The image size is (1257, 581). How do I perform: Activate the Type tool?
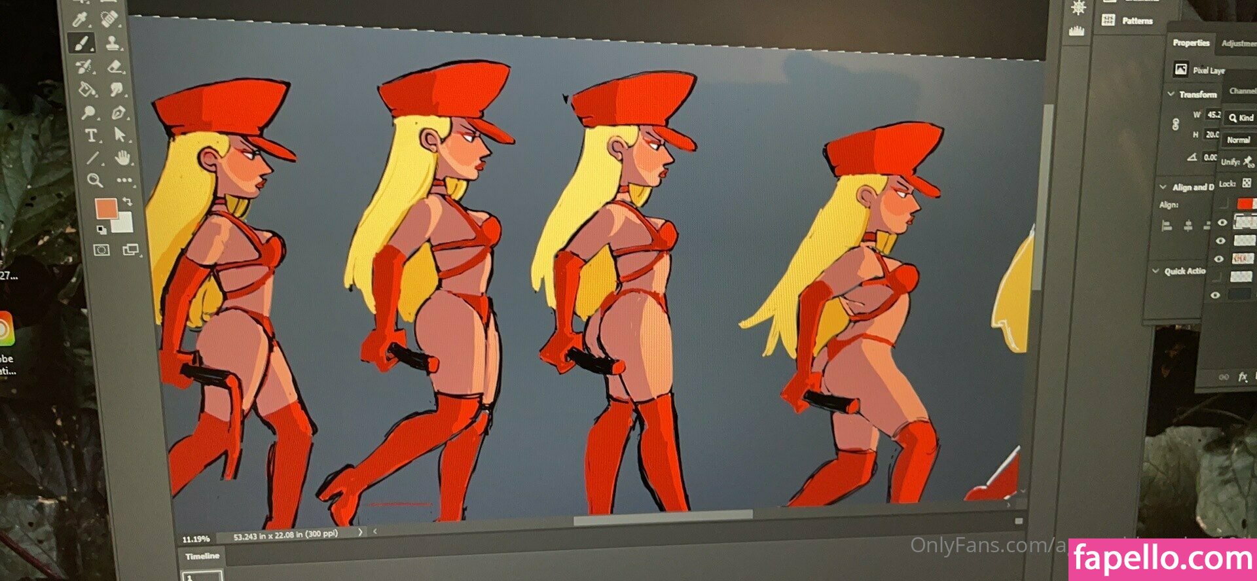point(91,135)
